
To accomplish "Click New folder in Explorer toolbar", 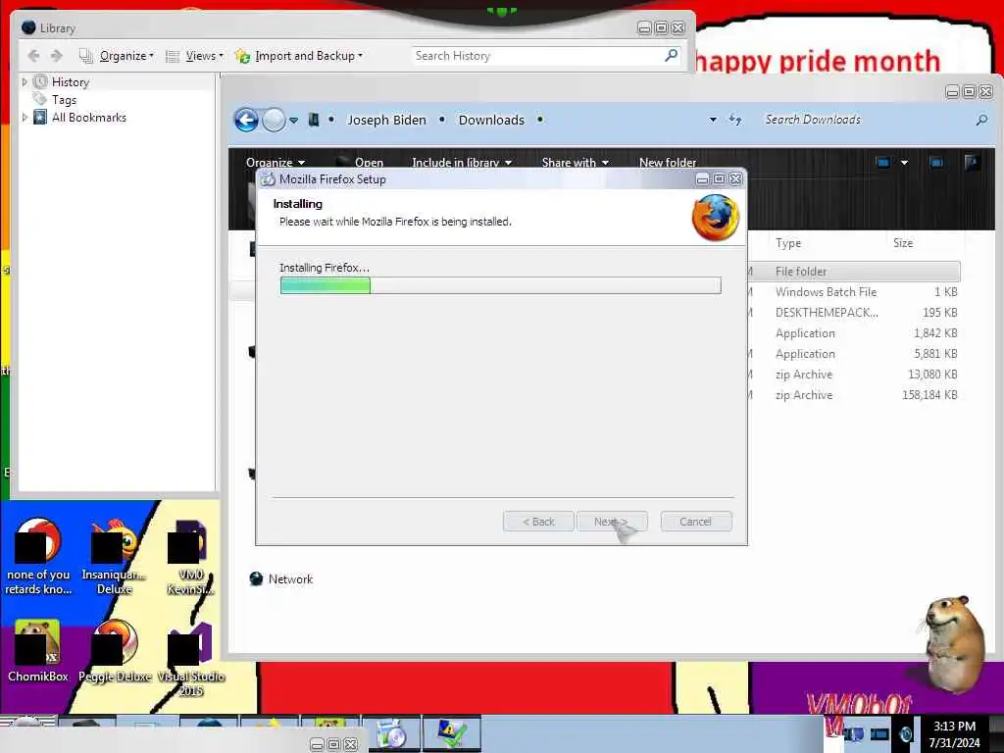I will (x=667, y=162).
